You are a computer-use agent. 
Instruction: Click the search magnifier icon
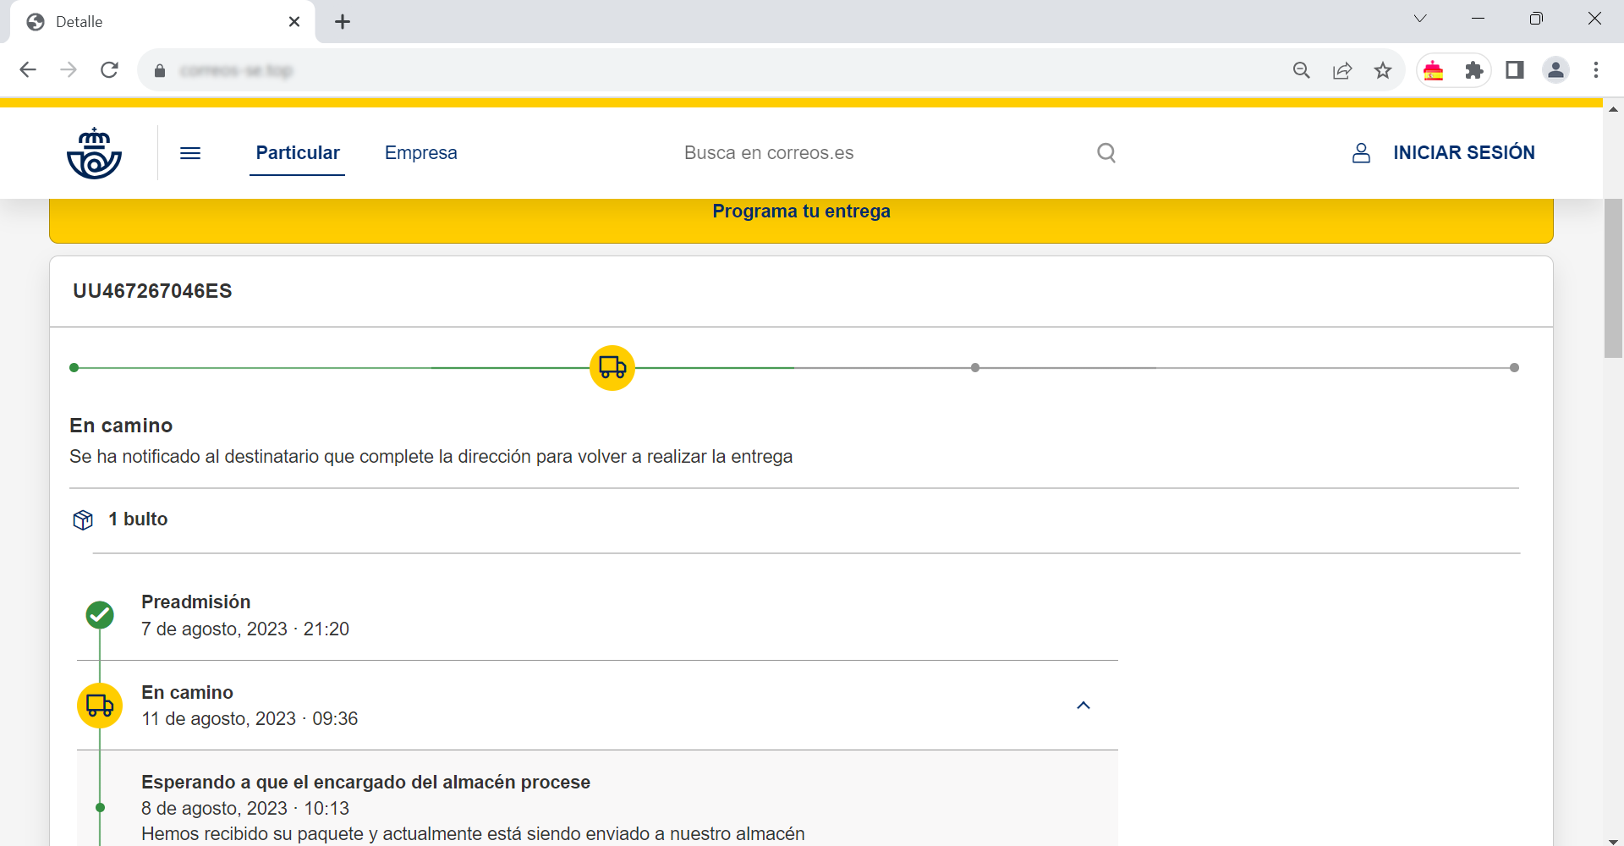1106,153
